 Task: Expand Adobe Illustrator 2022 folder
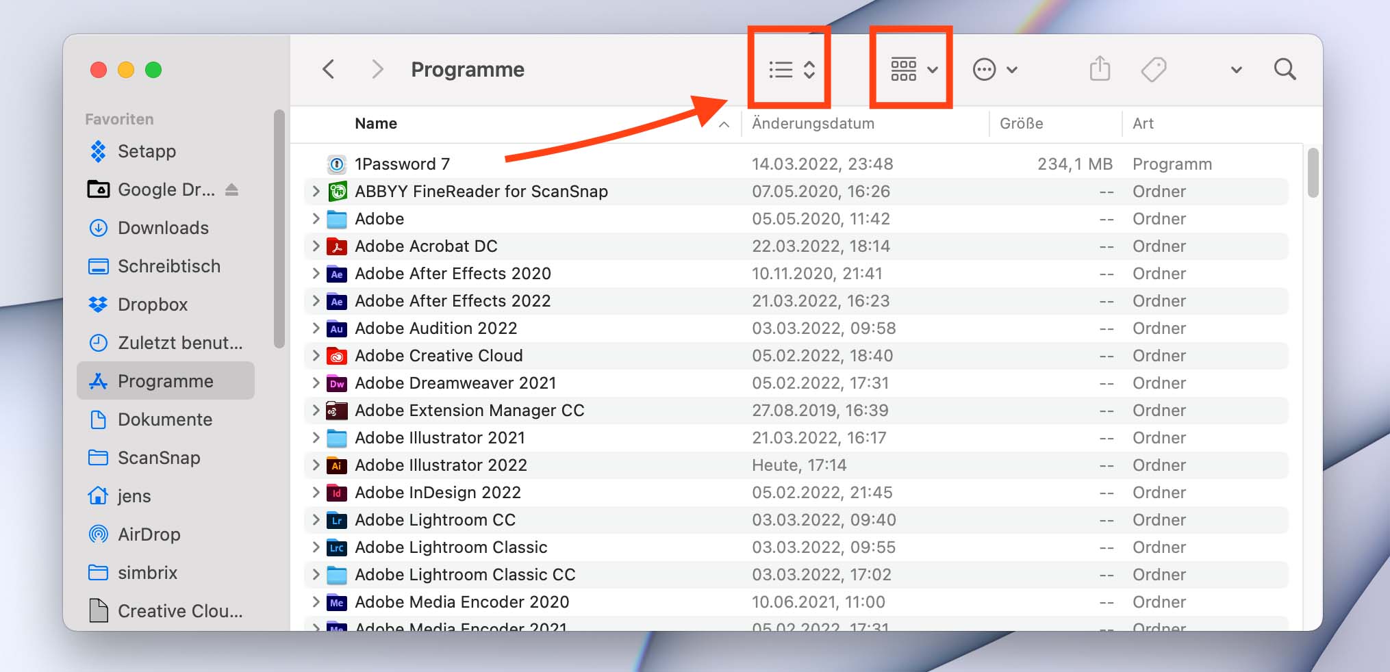point(316,465)
